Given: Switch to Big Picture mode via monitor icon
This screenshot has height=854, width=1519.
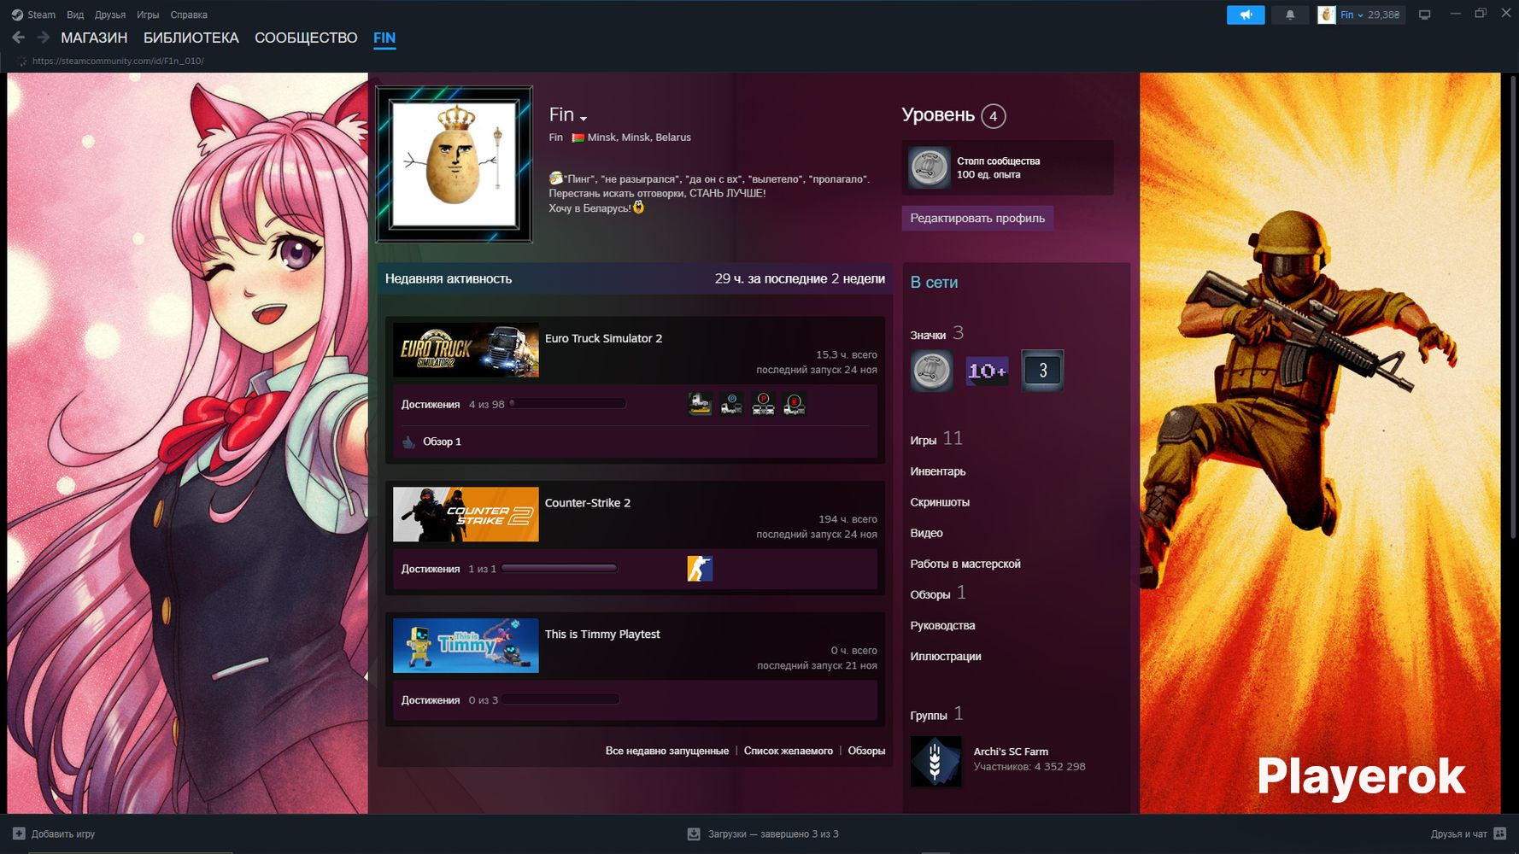Looking at the screenshot, I should 1424,15.
